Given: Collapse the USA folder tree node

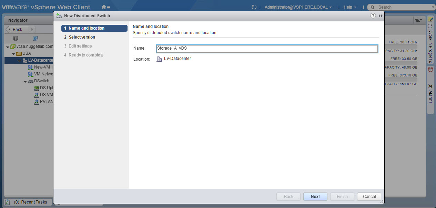Looking at the screenshot, I should (14, 54).
